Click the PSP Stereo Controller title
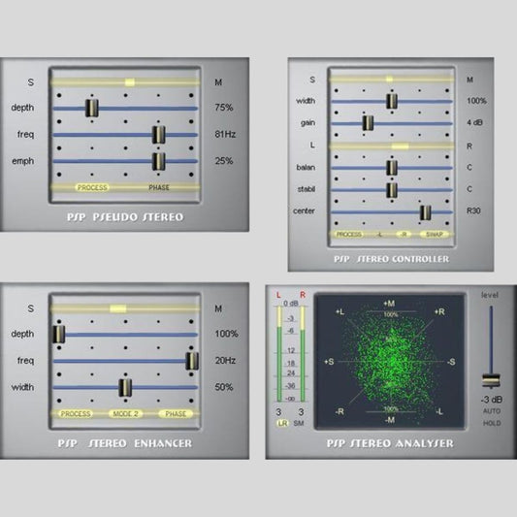 [x=391, y=259]
